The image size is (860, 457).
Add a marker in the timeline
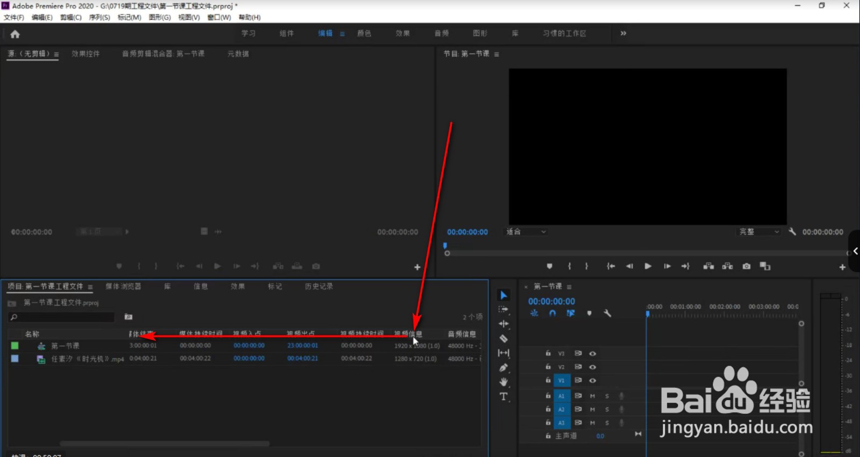[589, 313]
